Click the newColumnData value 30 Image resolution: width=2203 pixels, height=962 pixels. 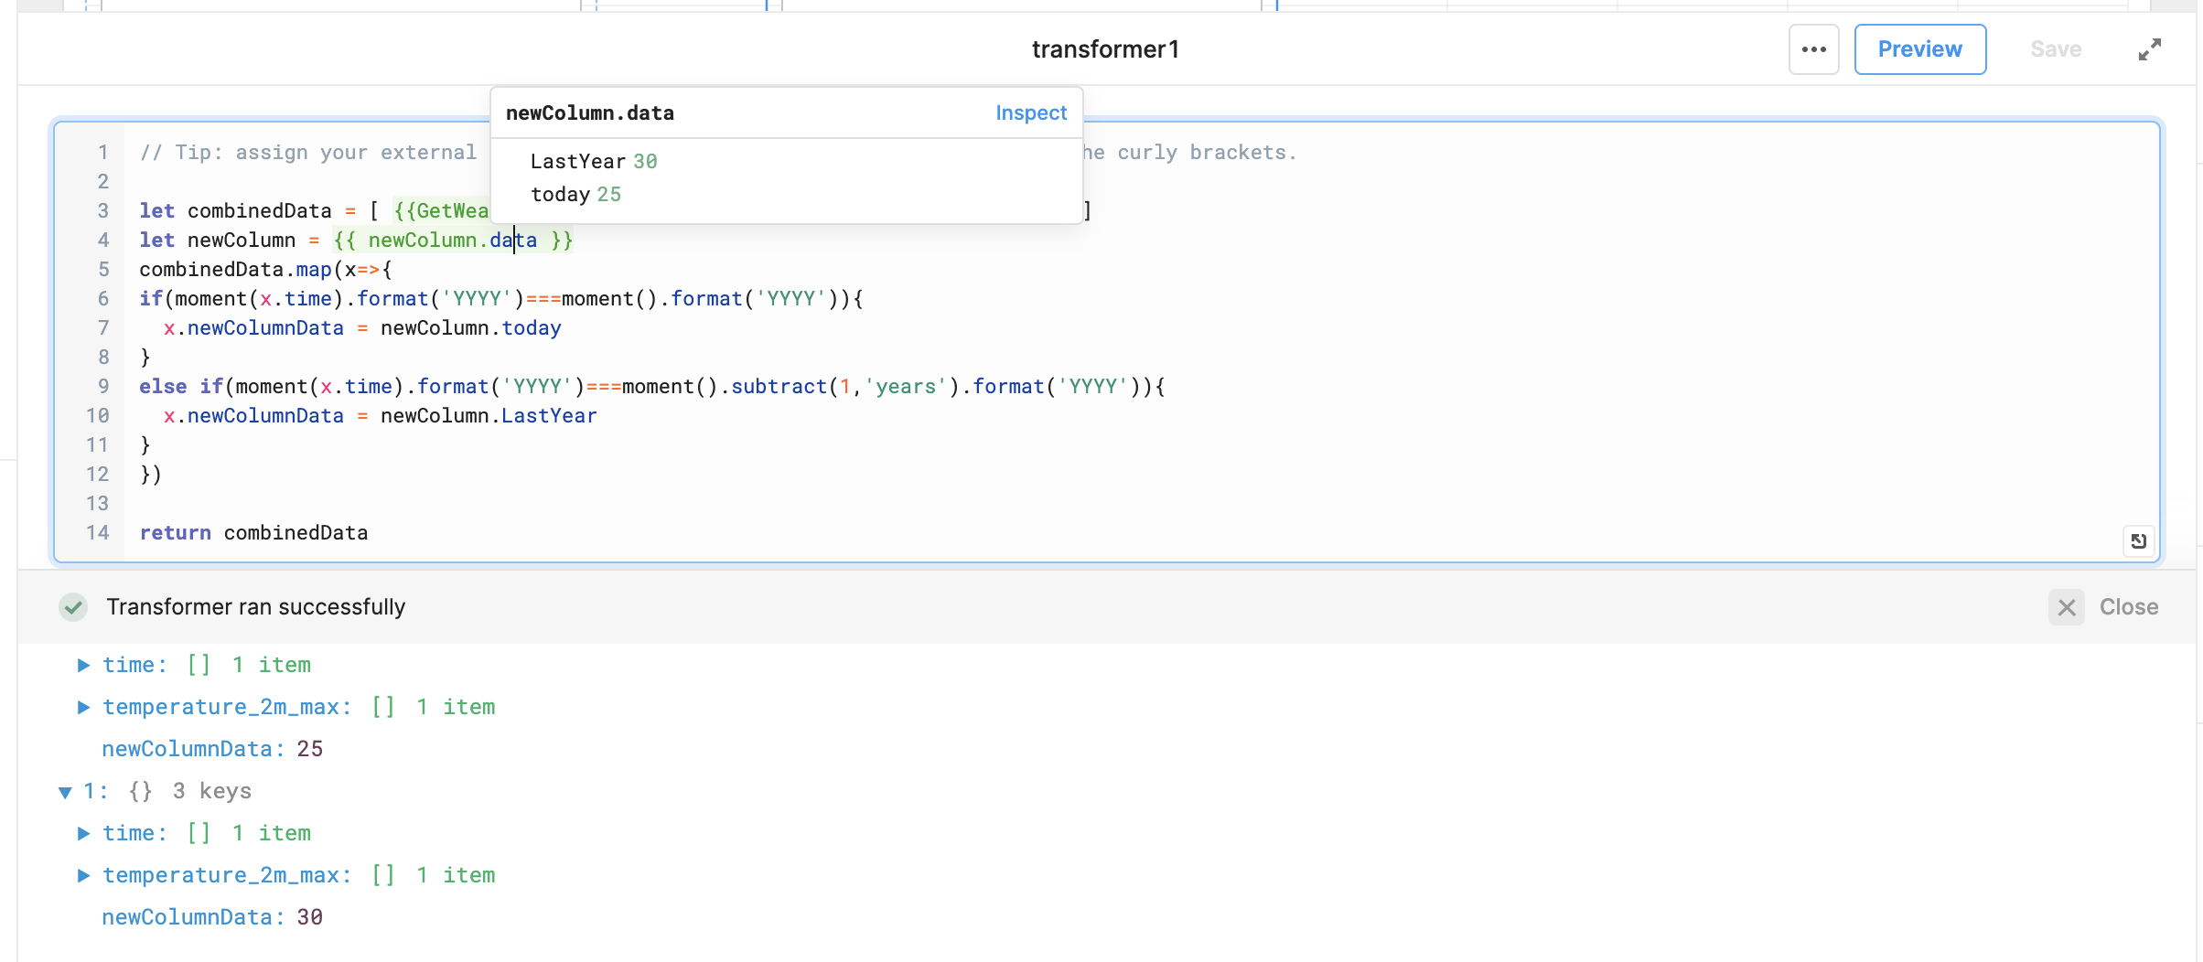(x=309, y=917)
